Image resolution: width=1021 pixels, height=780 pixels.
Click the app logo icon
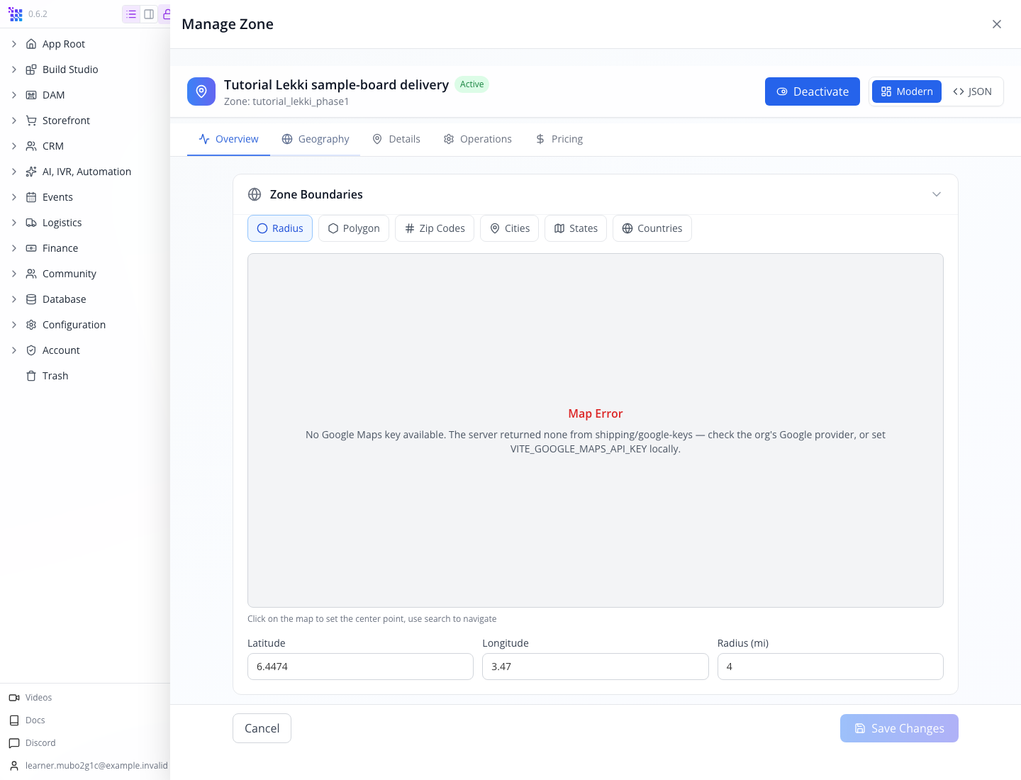coord(15,14)
